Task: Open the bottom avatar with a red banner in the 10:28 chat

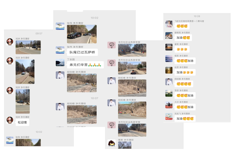Action: click(169, 116)
